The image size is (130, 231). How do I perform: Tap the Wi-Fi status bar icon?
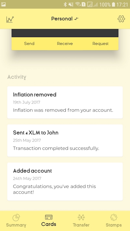(x=78, y=5)
